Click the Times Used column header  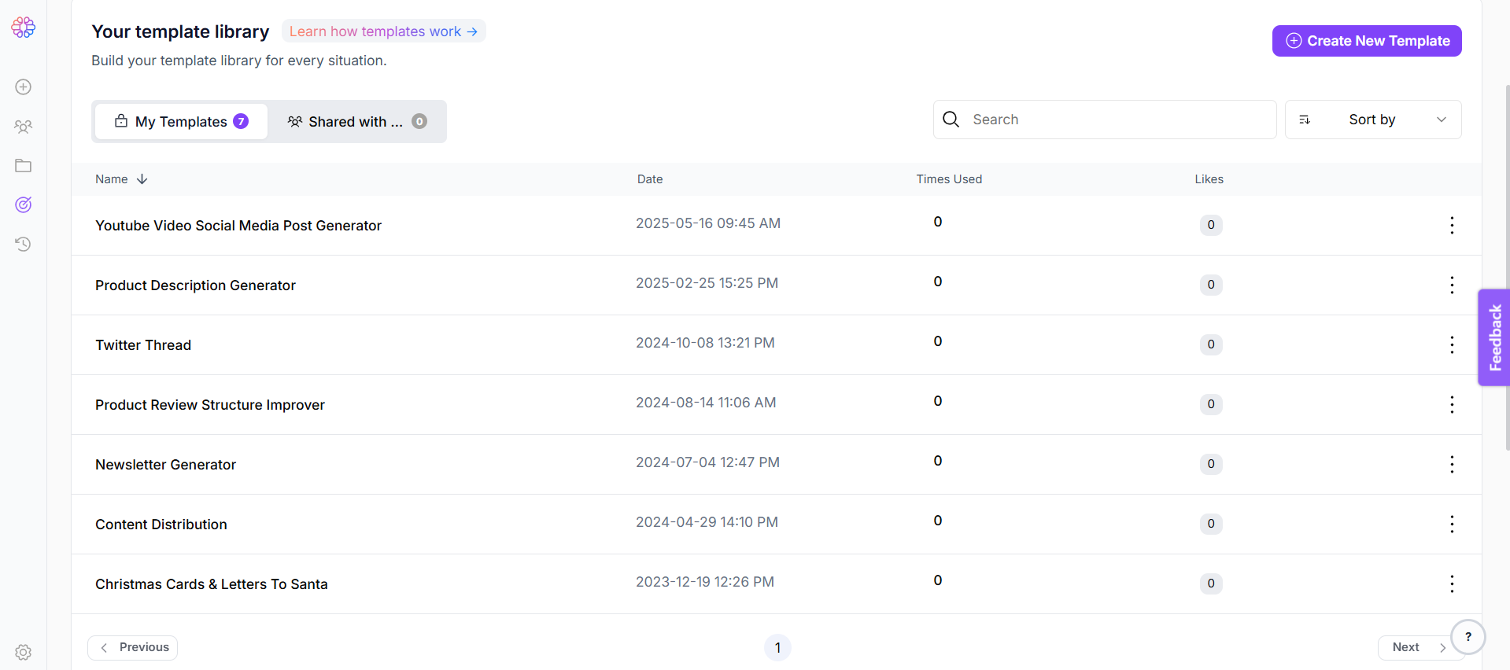click(x=949, y=179)
